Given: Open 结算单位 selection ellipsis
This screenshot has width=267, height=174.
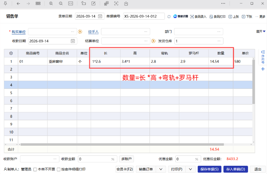Looking at the screenshot, I should point(146,41).
